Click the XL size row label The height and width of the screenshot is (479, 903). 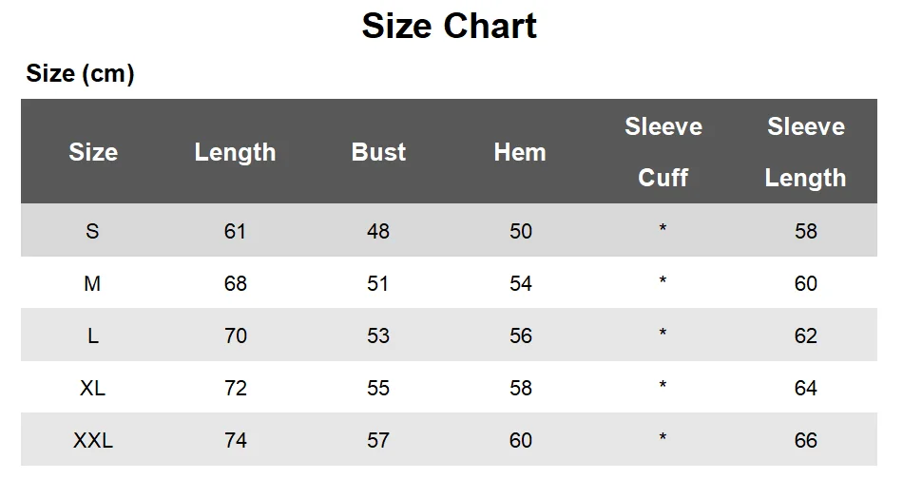92,388
